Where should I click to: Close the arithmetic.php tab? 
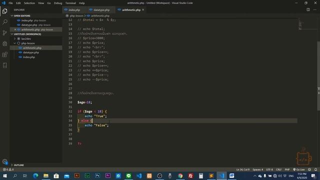click(143, 9)
